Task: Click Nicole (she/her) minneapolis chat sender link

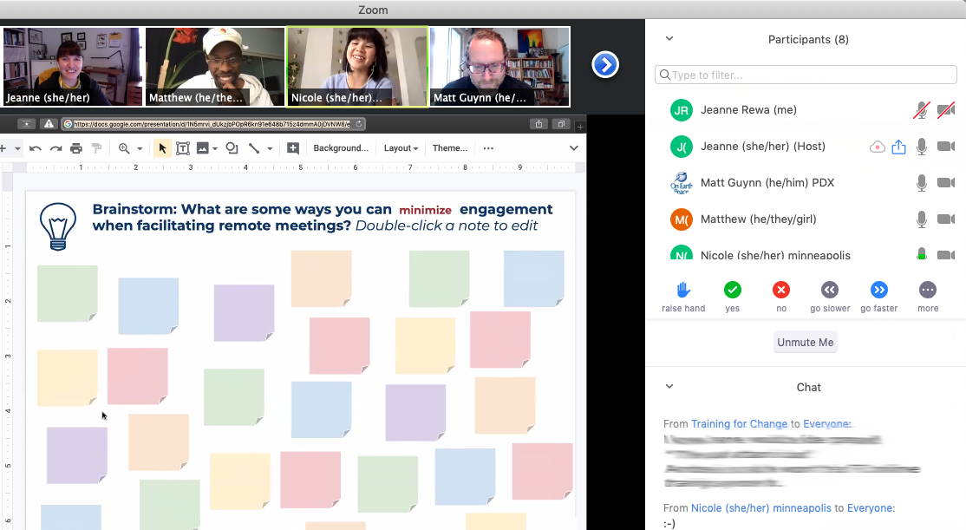Action: pyautogui.click(x=761, y=508)
